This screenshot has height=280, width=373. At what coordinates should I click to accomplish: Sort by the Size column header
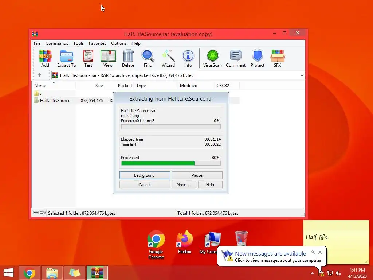tap(90, 85)
